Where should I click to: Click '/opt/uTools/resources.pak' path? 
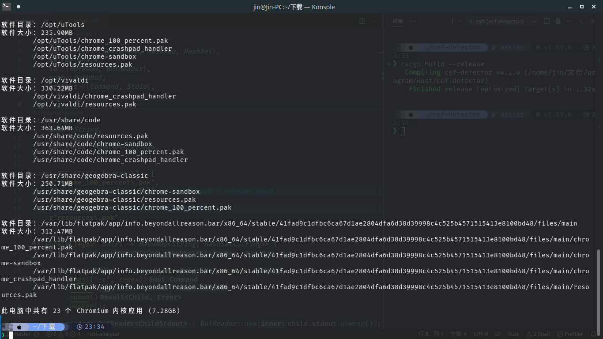(x=83, y=64)
